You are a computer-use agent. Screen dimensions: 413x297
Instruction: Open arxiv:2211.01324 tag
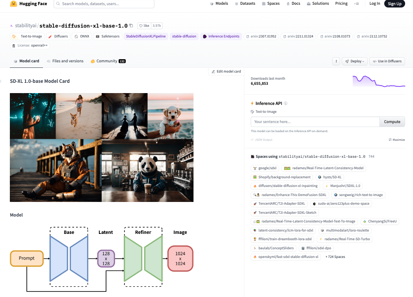[x=298, y=36]
